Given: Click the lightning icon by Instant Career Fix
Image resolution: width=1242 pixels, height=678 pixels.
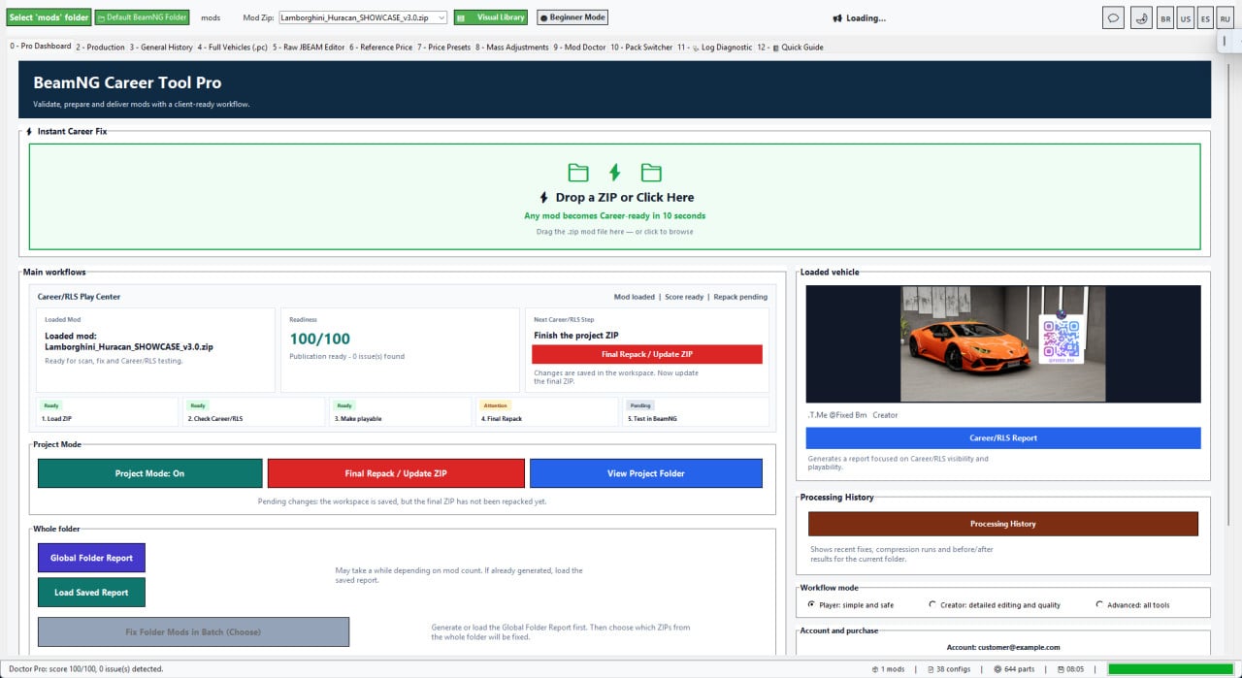Looking at the screenshot, I should coord(29,131).
